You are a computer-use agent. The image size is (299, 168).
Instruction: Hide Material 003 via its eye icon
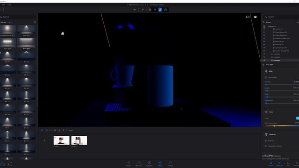(264, 42)
